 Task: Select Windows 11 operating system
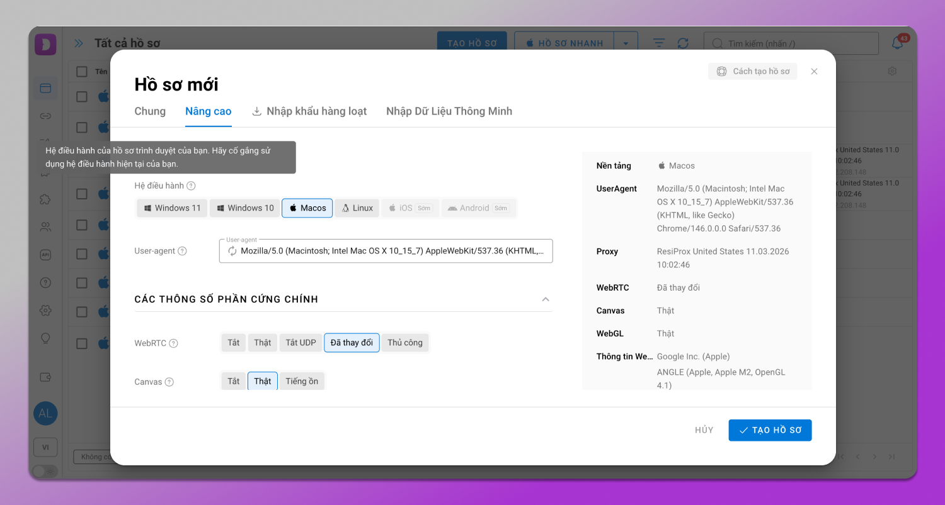172,208
